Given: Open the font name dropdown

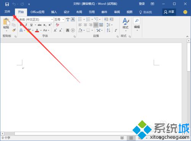Looking at the screenshot, I should (52, 19).
